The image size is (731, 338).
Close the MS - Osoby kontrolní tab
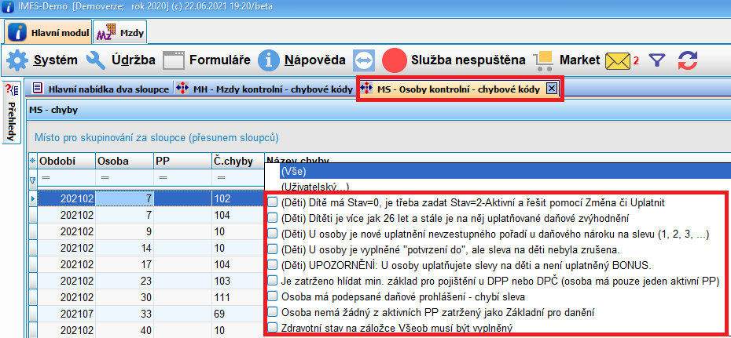(550, 89)
